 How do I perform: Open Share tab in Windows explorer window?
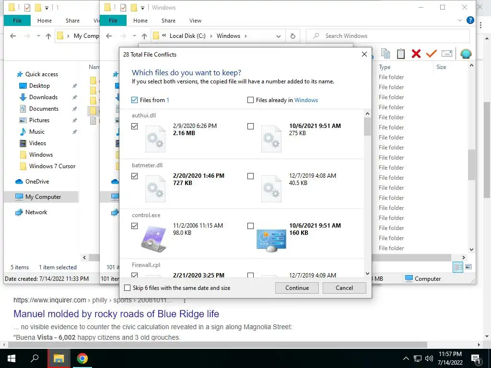(168, 21)
